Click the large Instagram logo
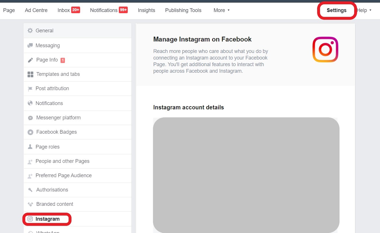Screen dimensions: 380x233 pyautogui.click(x=325, y=49)
